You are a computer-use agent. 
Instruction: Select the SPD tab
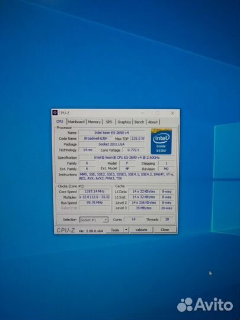[109, 122]
